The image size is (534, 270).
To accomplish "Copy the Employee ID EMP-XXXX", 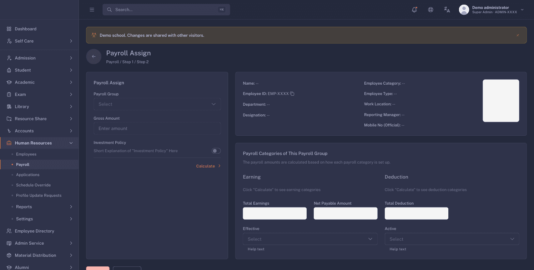I will pyautogui.click(x=292, y=94).
